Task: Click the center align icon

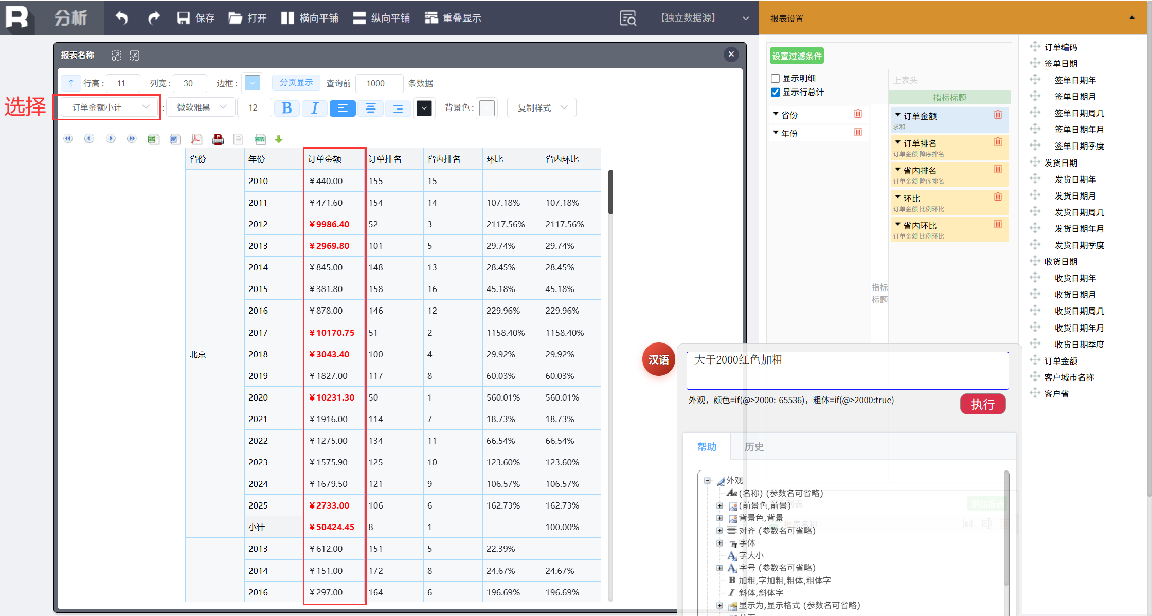Action: [370, 108]
